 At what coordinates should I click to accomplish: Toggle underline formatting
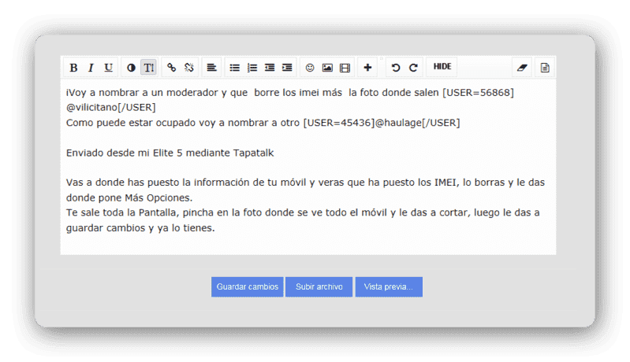pos(108,68)
